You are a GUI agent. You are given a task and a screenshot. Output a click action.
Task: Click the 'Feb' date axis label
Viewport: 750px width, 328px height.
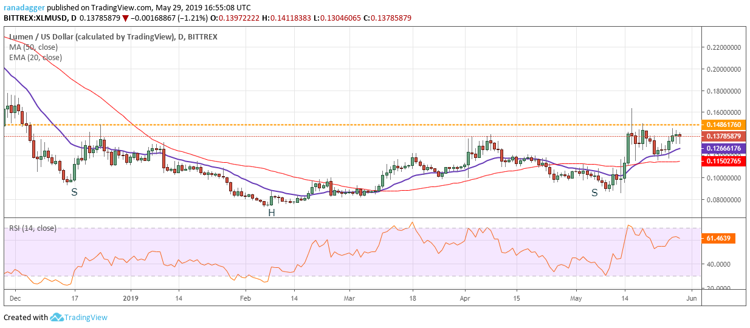(x=246, y=298)
